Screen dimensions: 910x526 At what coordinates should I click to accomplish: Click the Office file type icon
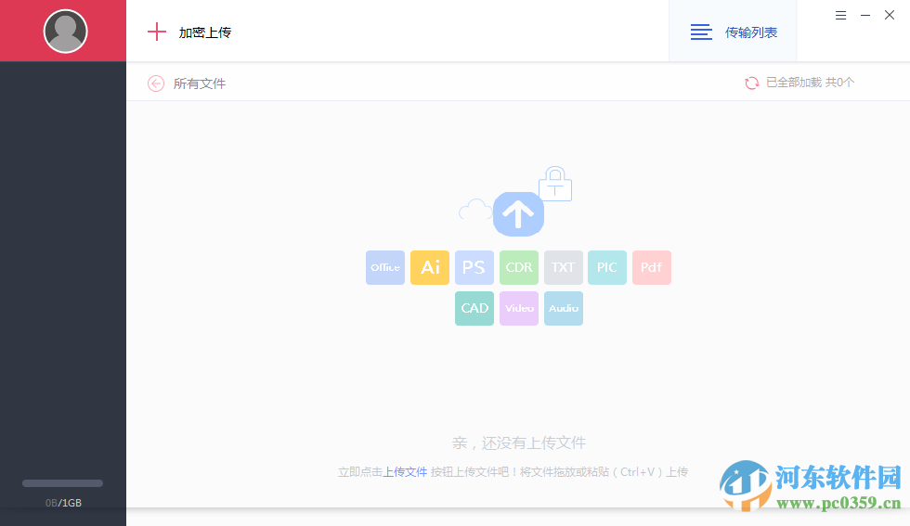[x=385, y=267]
